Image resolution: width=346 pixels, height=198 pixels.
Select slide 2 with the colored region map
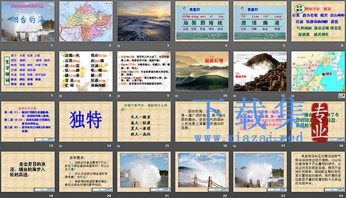[x=86, y=21]
